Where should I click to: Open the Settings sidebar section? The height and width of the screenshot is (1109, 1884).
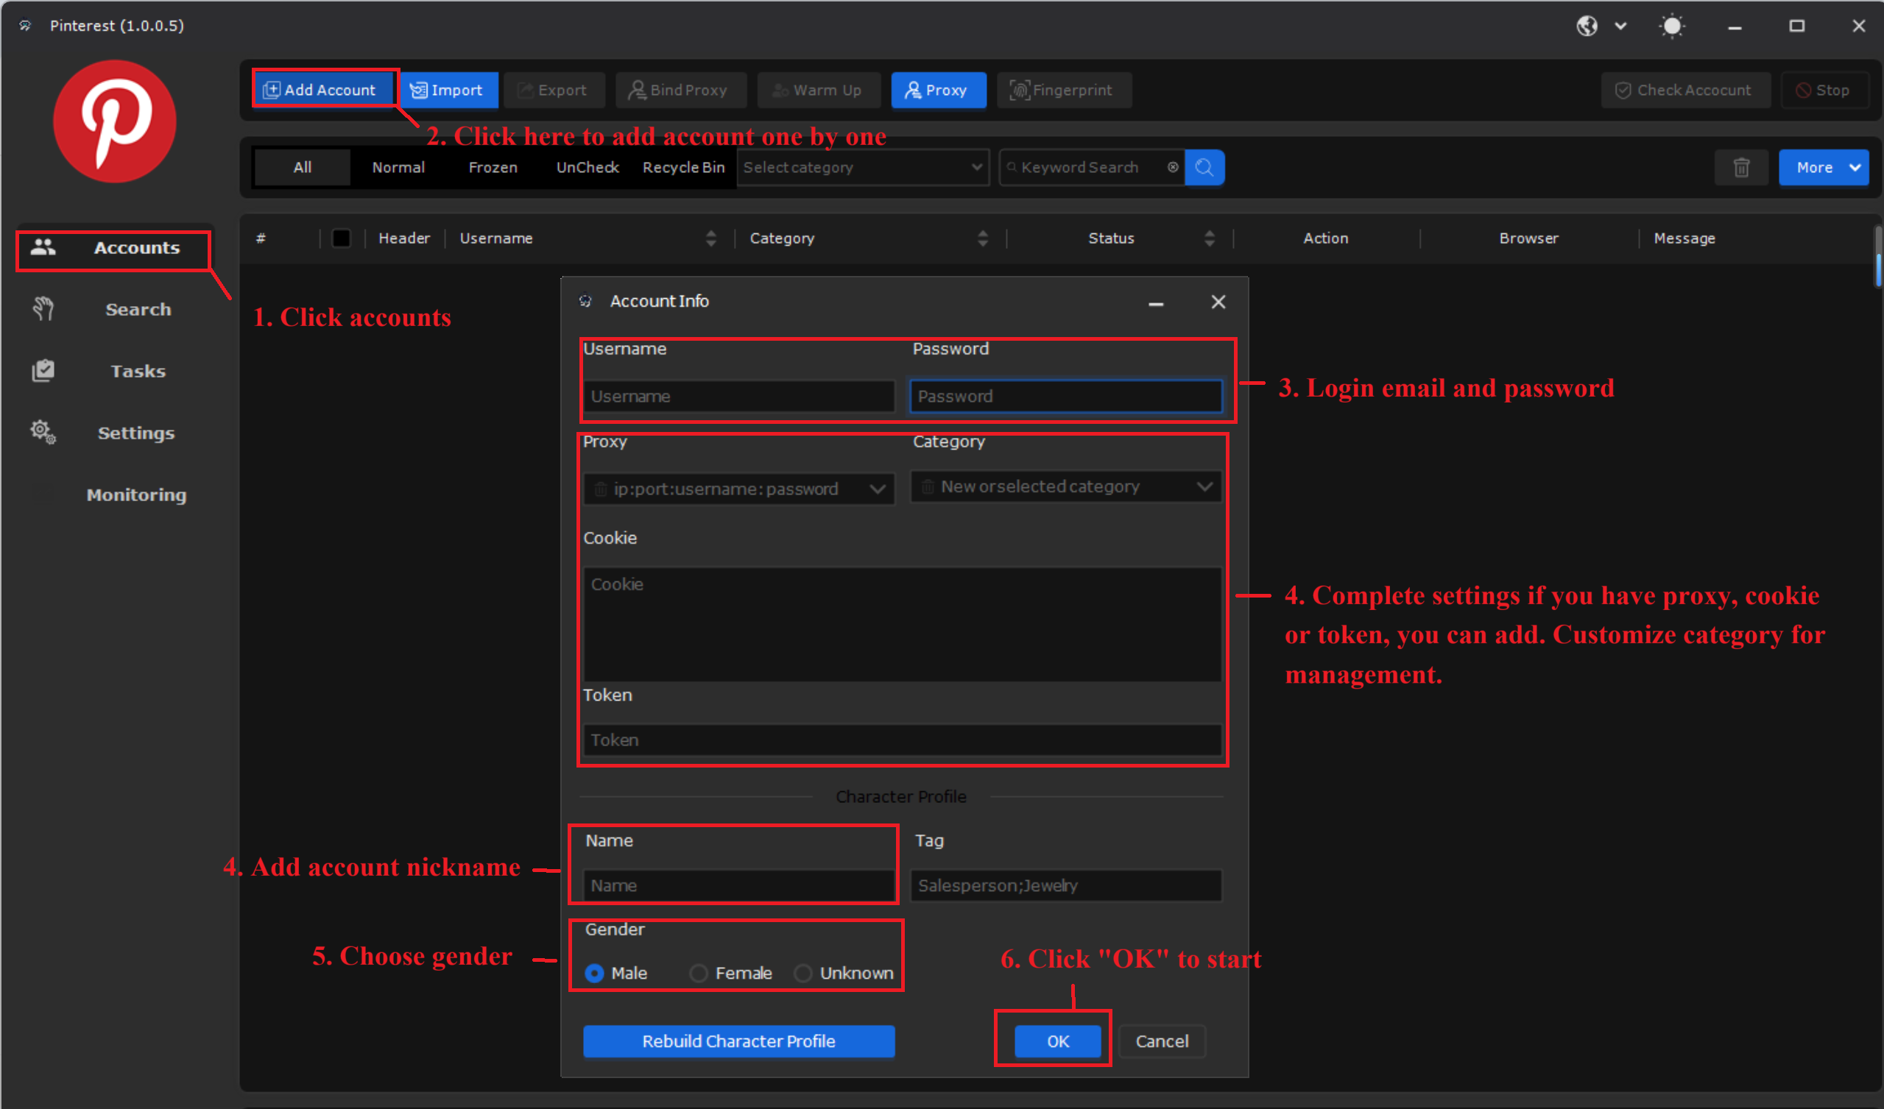point(113,433)
